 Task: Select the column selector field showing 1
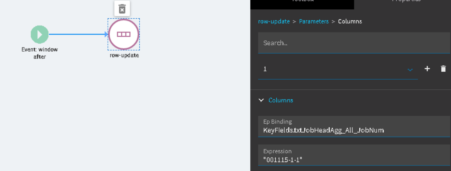click(x=332, y=69)
